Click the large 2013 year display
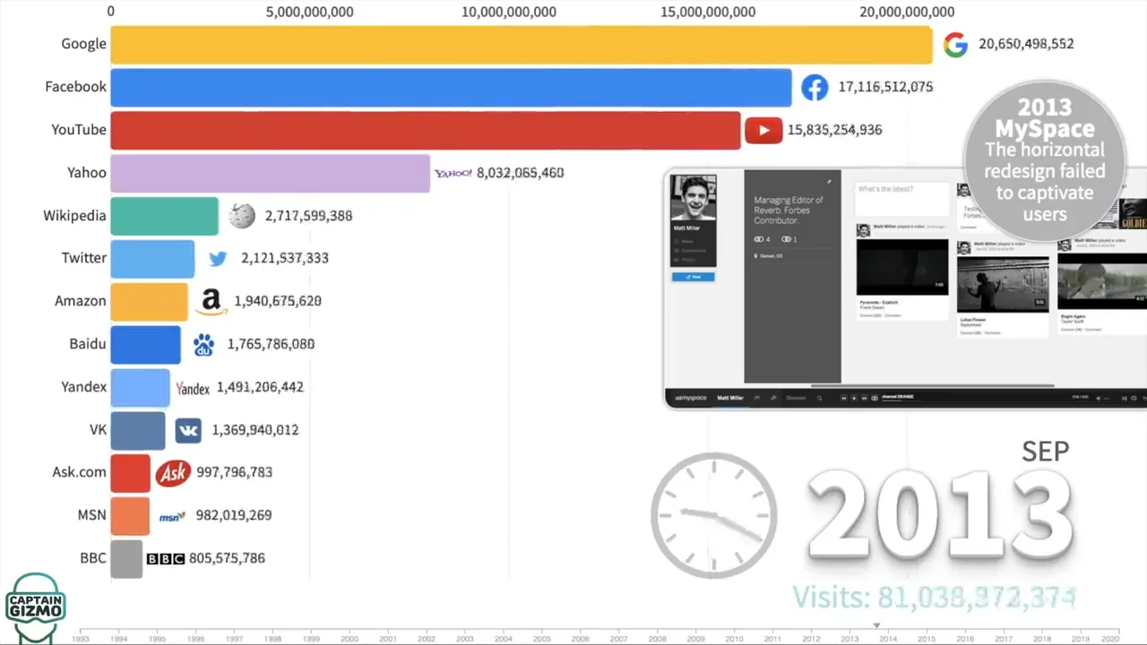The image size is (1147, 645). (x=940, y=515)
